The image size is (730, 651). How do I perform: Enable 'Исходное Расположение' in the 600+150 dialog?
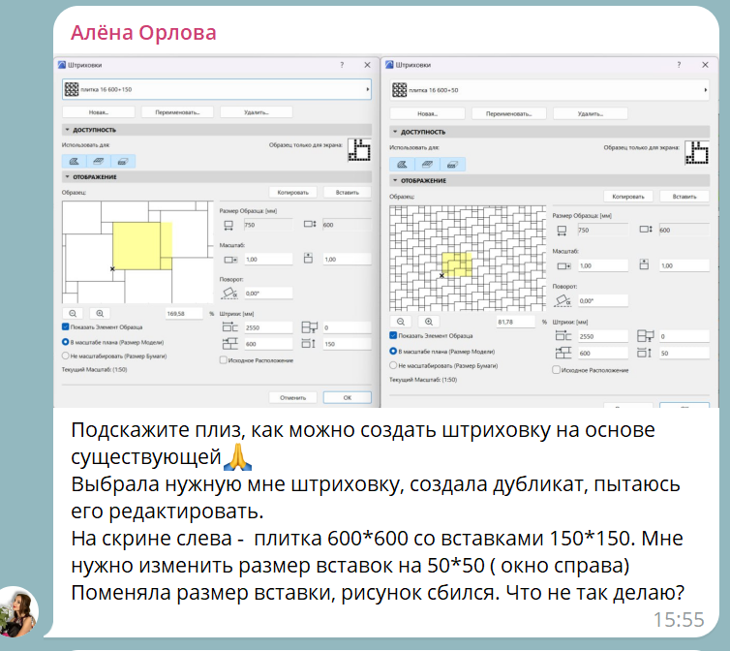click(x=224, y=359)
